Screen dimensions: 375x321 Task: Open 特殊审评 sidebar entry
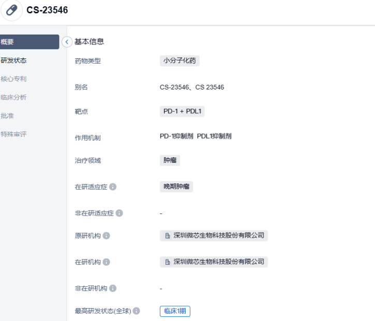click(14, 134)
